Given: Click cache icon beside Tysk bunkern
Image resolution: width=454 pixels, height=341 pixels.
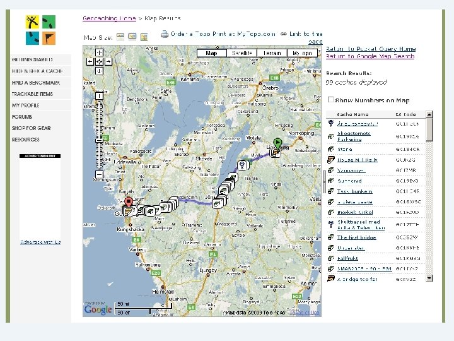Looking at the screenshot, I should 330,191.
